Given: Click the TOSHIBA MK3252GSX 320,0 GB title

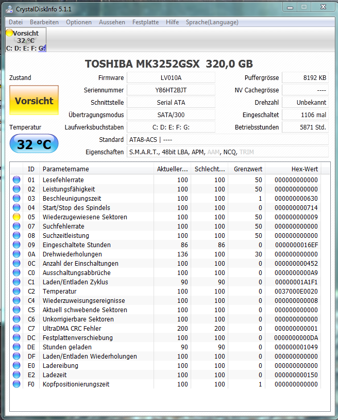Looking at the screenshot, I should click(168, 64).
